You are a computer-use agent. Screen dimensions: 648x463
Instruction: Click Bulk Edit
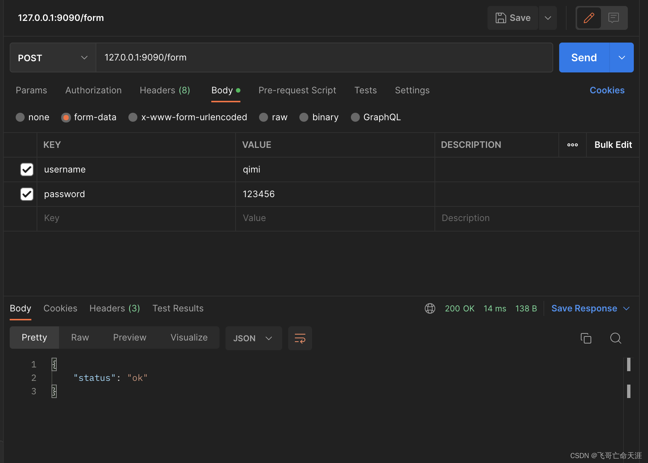613,145
